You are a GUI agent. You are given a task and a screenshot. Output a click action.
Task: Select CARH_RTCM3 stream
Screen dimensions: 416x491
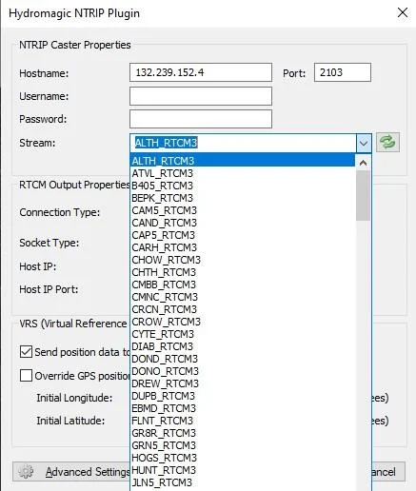pos(243,247)
